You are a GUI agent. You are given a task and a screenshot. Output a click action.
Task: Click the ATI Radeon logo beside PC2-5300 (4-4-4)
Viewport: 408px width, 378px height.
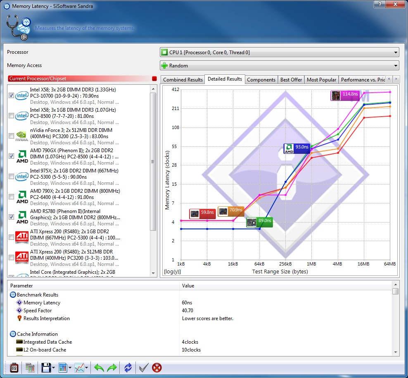coord(22,237)
